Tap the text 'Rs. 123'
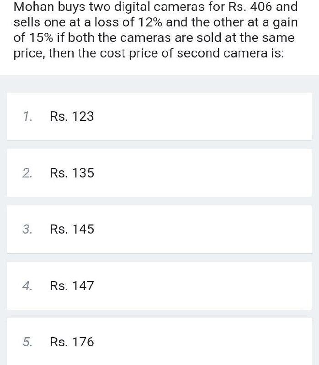The width and height of the screenshot is (319, 365). pos(72,116)
